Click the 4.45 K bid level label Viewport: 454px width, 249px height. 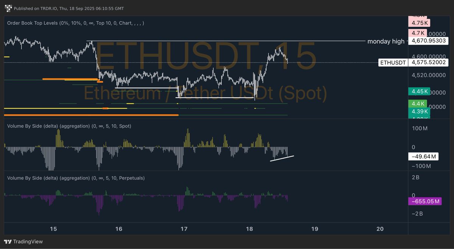coord(420,91)
